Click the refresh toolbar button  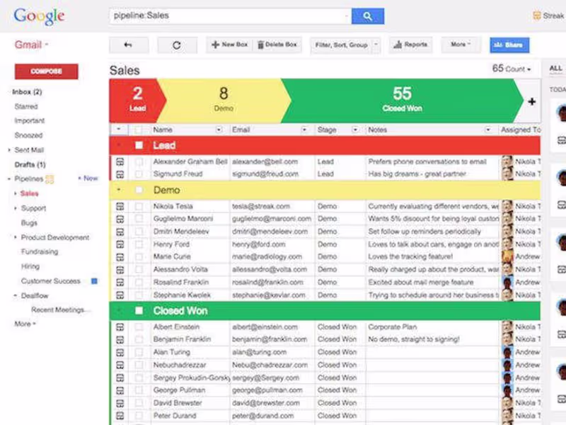177,45
